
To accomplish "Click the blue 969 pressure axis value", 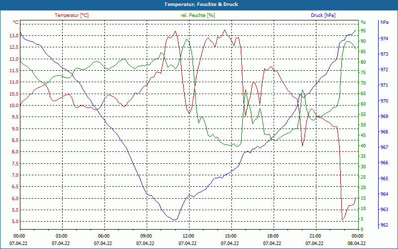I will pos(385,117).
